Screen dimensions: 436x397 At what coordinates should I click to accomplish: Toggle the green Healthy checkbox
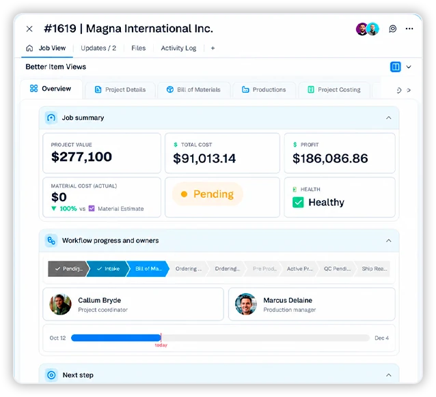pos(298,203)
